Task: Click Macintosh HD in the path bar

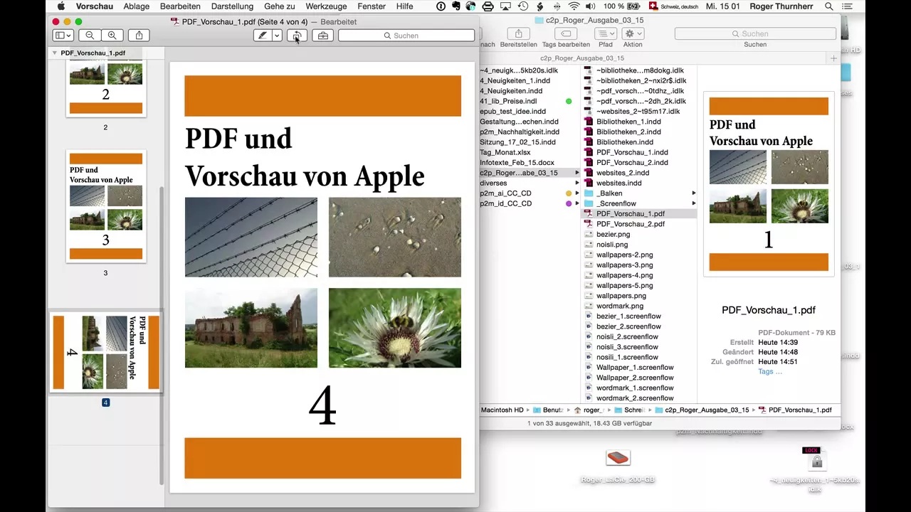Action: pos(502,410)
